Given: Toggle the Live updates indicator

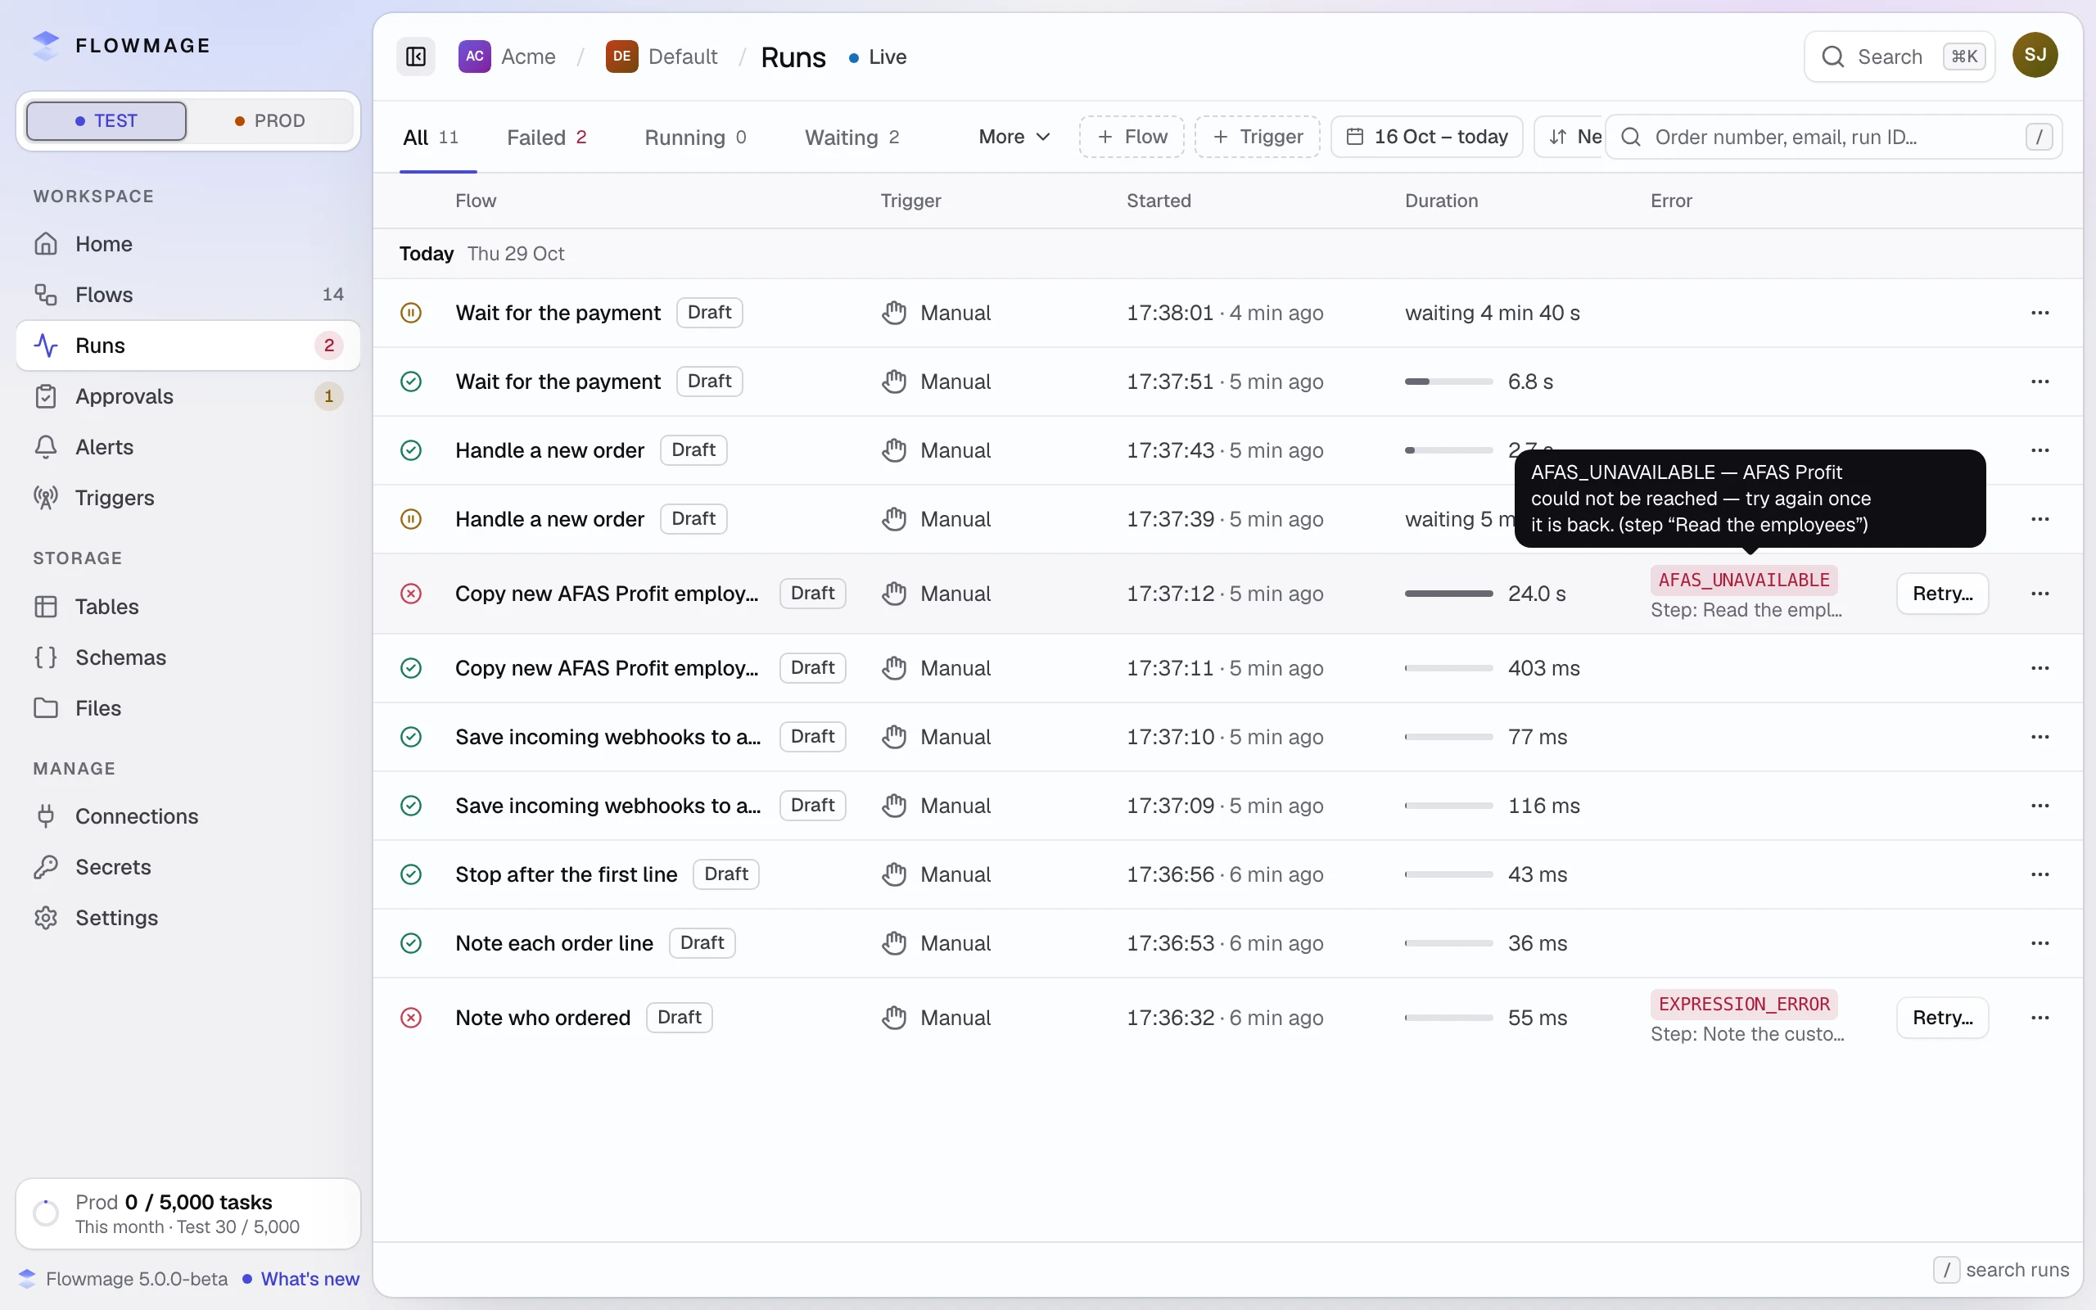Looking at the screenshot, I should (x=878, y=57).
